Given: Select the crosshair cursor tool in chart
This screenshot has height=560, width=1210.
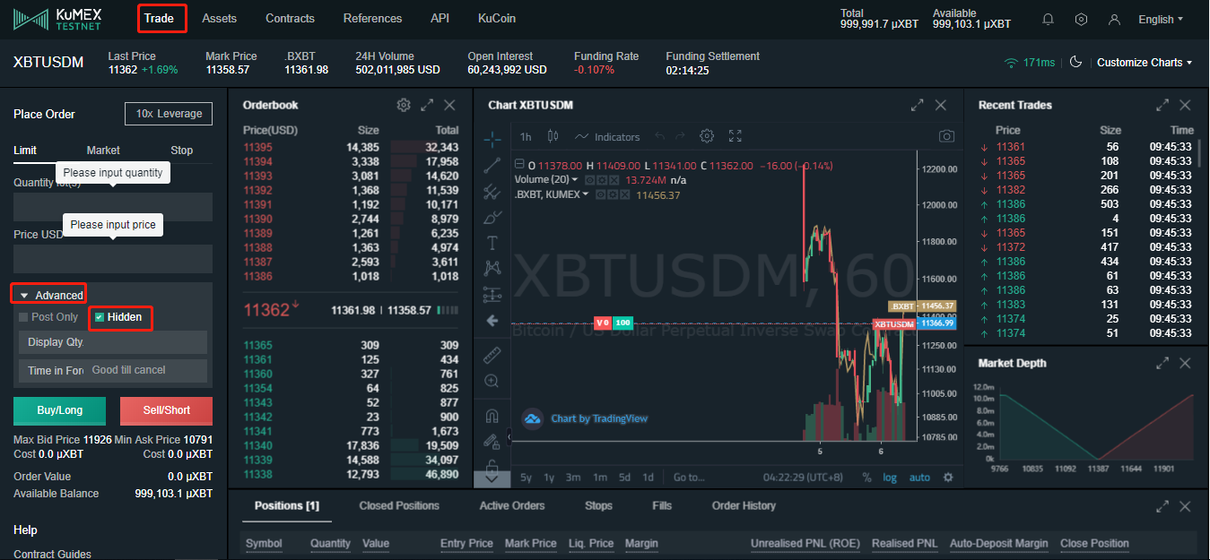Looking at the screenshot, I should [492, 139].
